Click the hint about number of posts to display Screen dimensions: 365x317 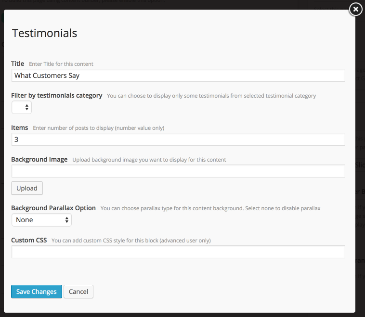[x=98, y=128]
